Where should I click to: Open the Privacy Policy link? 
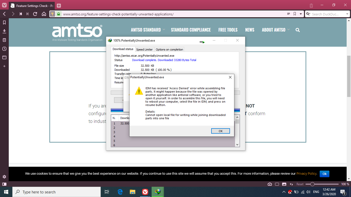click(306, 174)
